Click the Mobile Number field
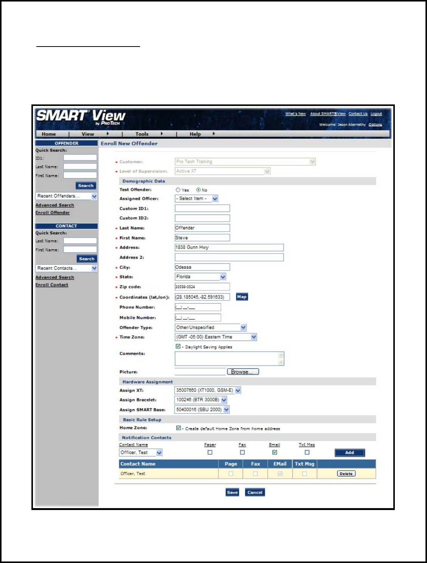This screenshot has width=427, height=563. [x=198, y=317]
